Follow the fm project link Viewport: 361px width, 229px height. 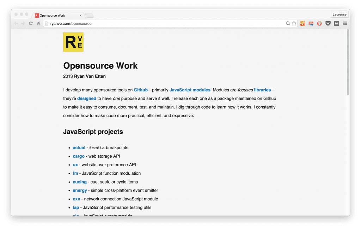75,173
